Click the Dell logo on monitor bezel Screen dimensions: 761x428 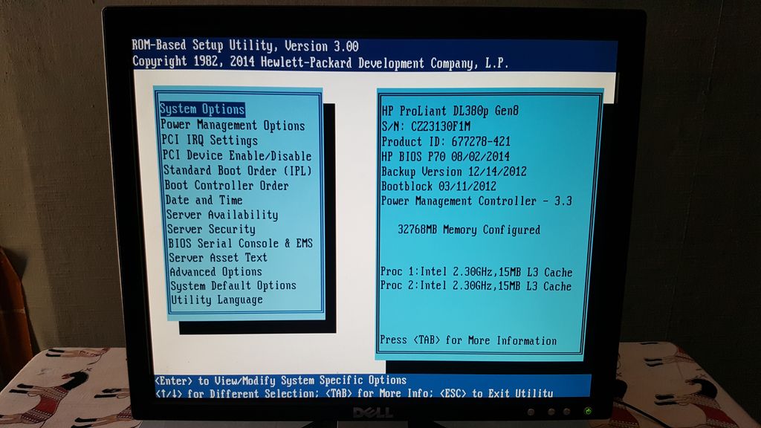[372, 412]
